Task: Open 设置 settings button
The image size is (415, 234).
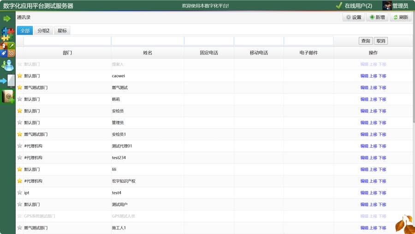Action: [353, 18]
